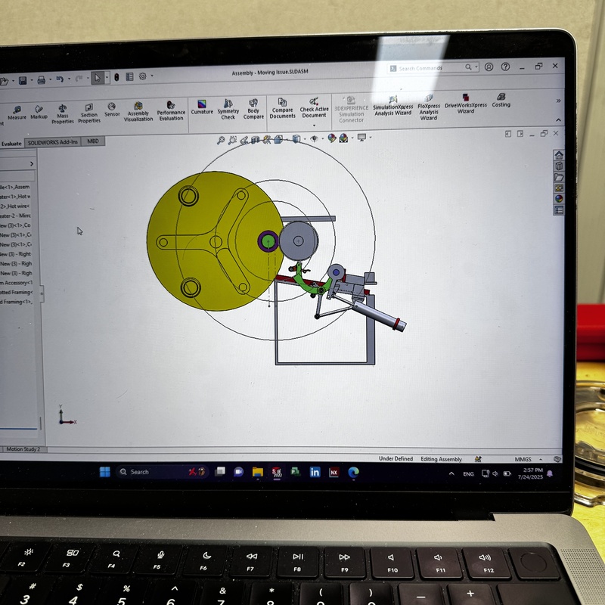Open LinkedIn from the taskbar
The height and width of the screenshot is (605, 605).
pos(315,472)
